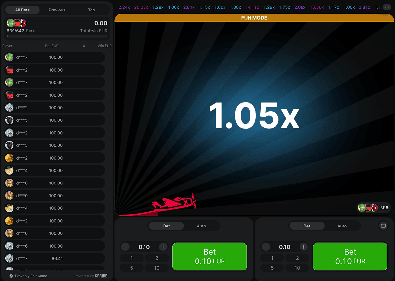The height and width of the screenshot is (281, 395).
Task: Click the Provably Fair shield icon
Action: [x=11, y=276]
